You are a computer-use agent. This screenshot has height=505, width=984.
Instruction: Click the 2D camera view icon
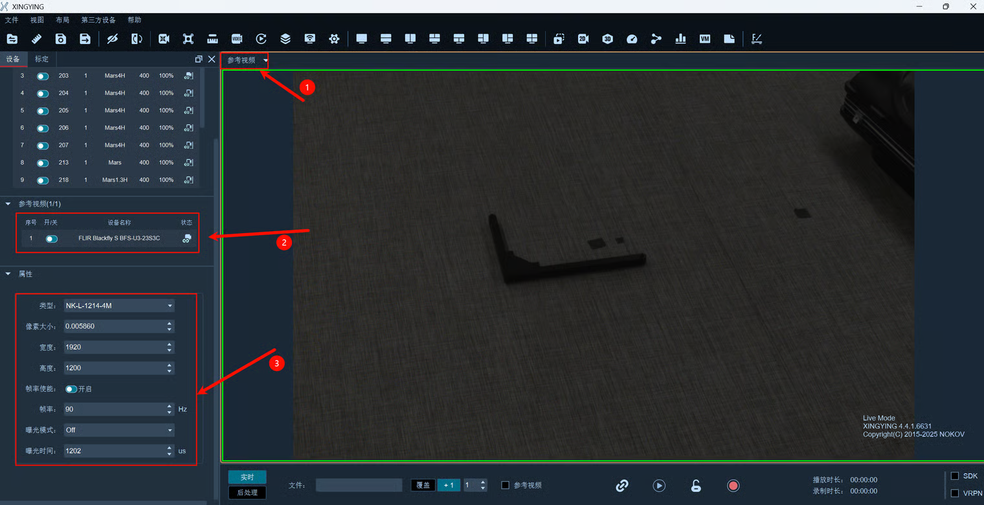coord(583,39)
